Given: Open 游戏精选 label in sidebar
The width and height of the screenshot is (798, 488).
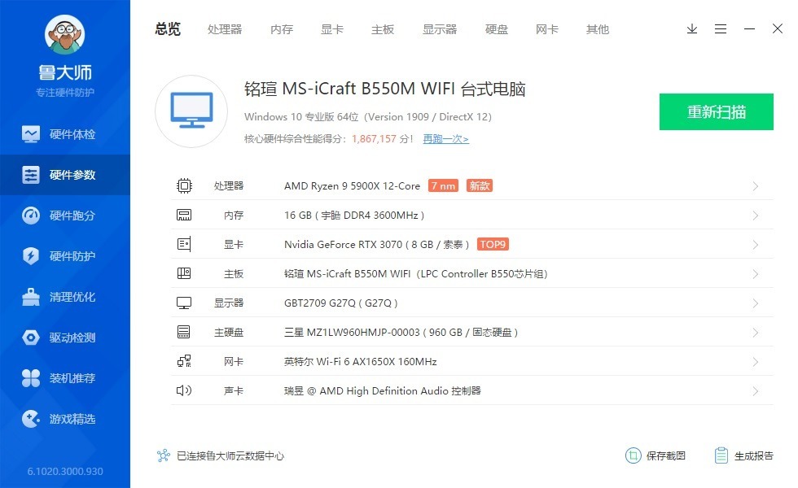Looking at the screenshot, I should [72, 419].
